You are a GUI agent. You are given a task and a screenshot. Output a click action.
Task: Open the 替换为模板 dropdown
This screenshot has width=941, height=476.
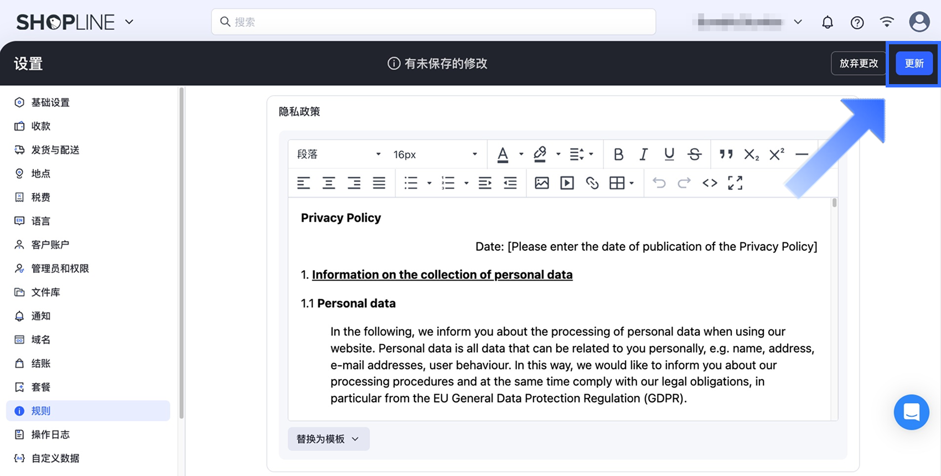tap(328, 439)
